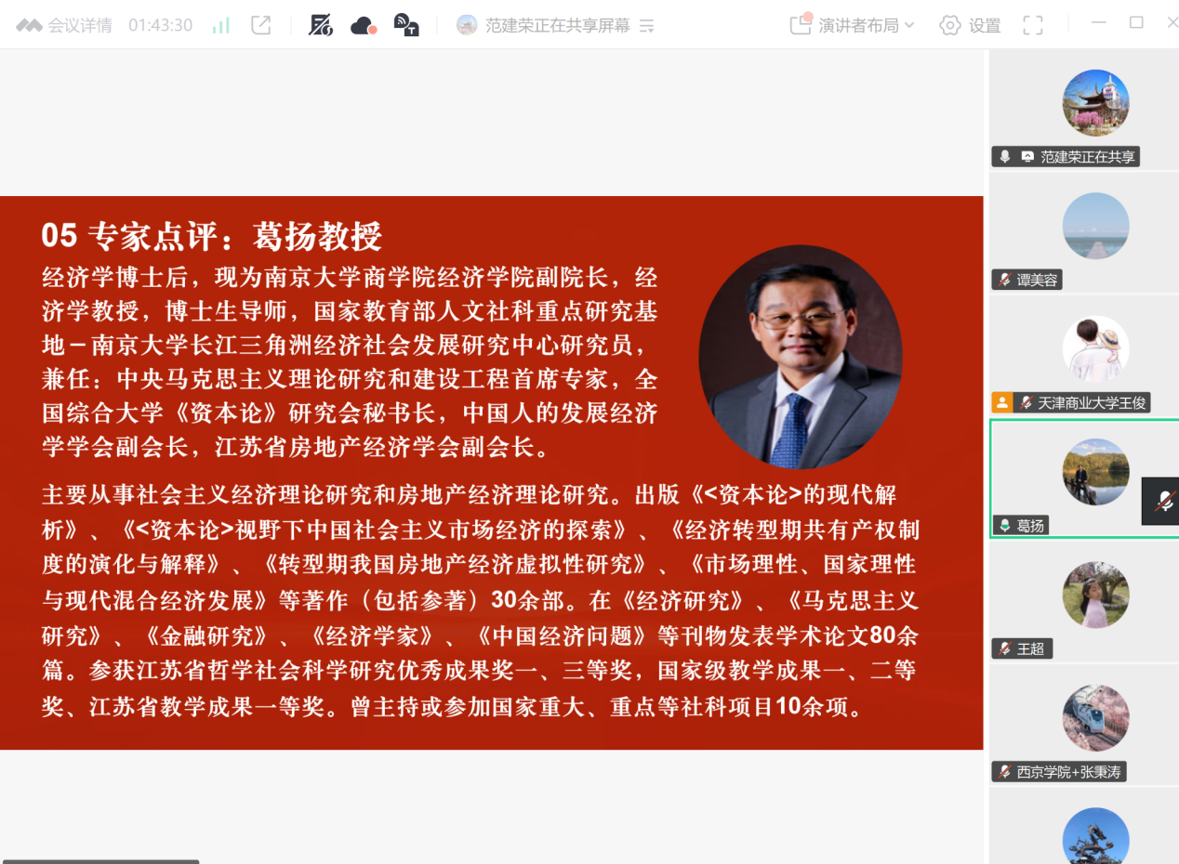Open the 演讲者布局 layout dropdown
The image size is (1179, 864).
tap(853, 25)
